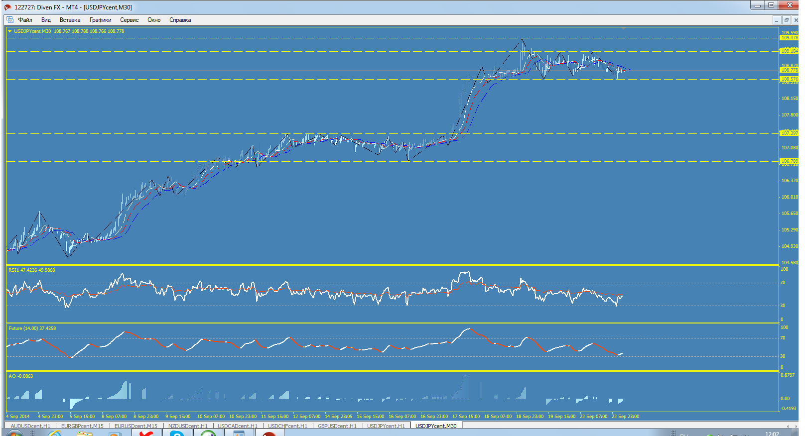Switch to the NZDUSDcent,H1 chart tab
Viewport: 805px width, 436px height.
(x=188, y=426)
